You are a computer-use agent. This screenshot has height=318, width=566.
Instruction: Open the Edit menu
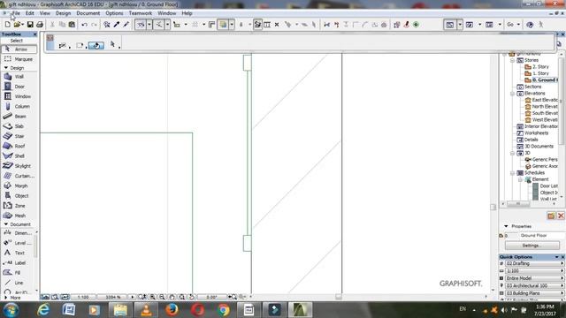[x=29, y=13]
